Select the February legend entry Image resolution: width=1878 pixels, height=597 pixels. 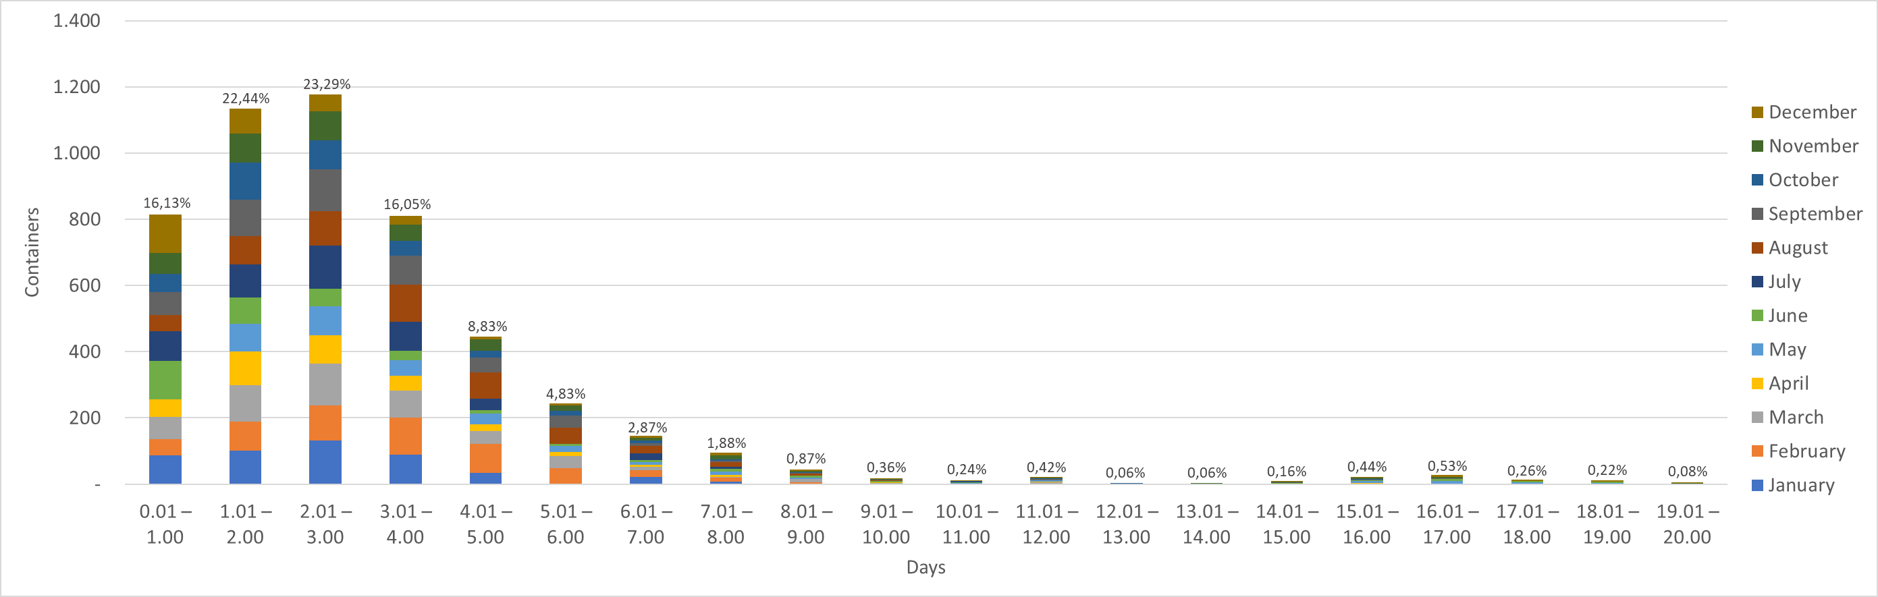[1798, 451]
